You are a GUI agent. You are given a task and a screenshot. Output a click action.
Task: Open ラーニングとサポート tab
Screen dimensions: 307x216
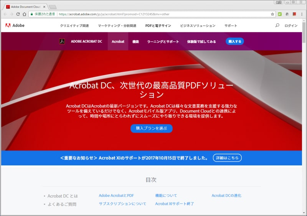pyautogui.click(x=163, y=41)
